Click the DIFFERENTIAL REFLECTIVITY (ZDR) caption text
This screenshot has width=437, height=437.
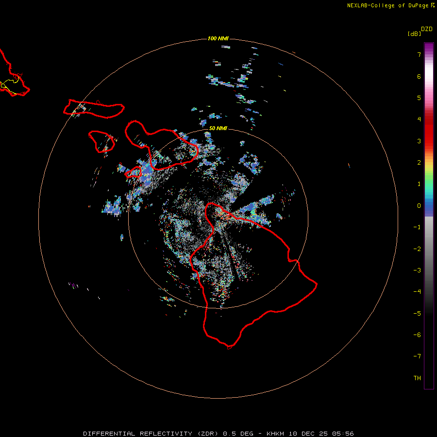[x=151, y=434]
